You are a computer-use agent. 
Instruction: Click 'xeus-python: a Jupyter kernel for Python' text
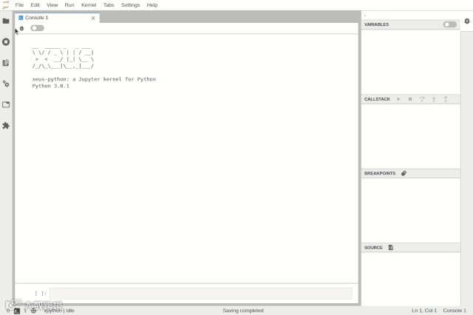coord(94,79)
